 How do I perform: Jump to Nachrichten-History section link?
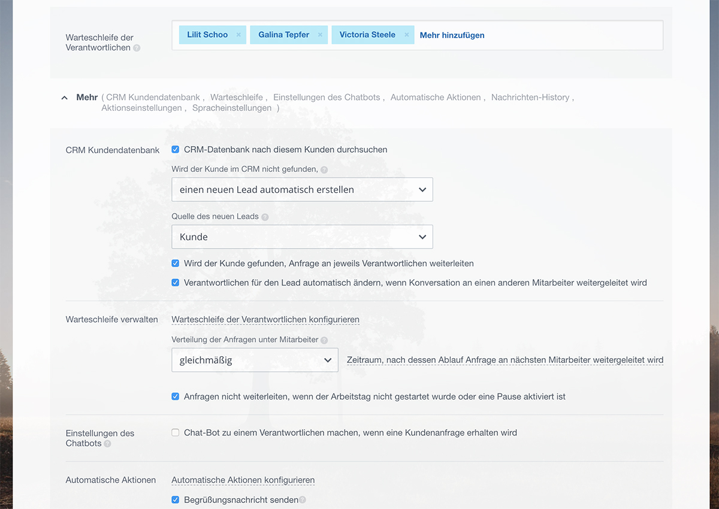pyautogui.click(x=530, y=97)
